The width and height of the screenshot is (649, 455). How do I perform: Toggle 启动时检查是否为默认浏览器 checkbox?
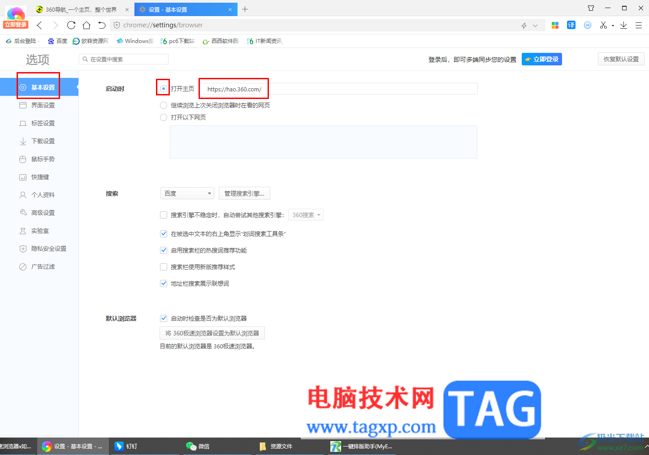click(164, 318)
